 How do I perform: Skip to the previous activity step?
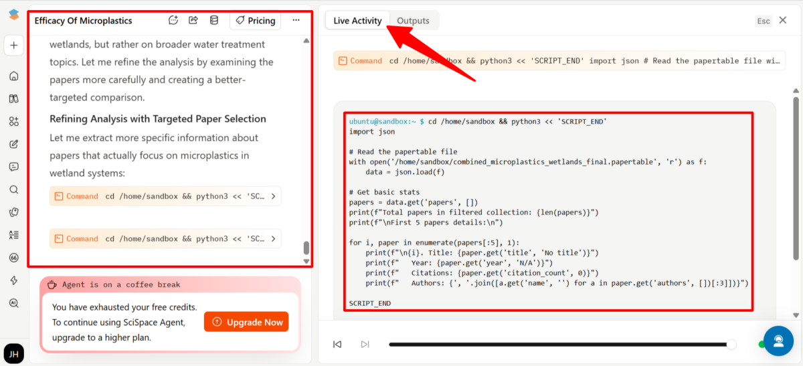(337, 345)
